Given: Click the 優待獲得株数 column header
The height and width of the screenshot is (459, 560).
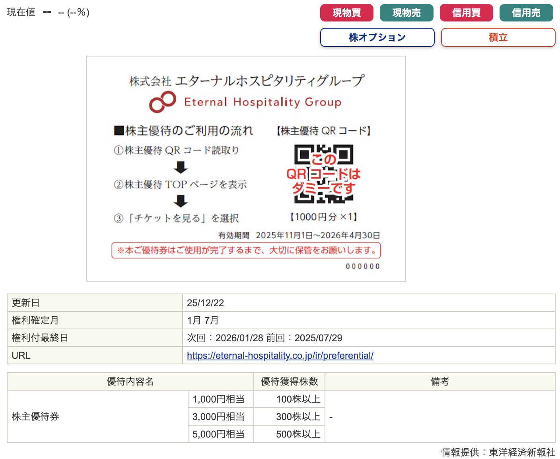Looking at the screenshot, I should click(289, 381).
